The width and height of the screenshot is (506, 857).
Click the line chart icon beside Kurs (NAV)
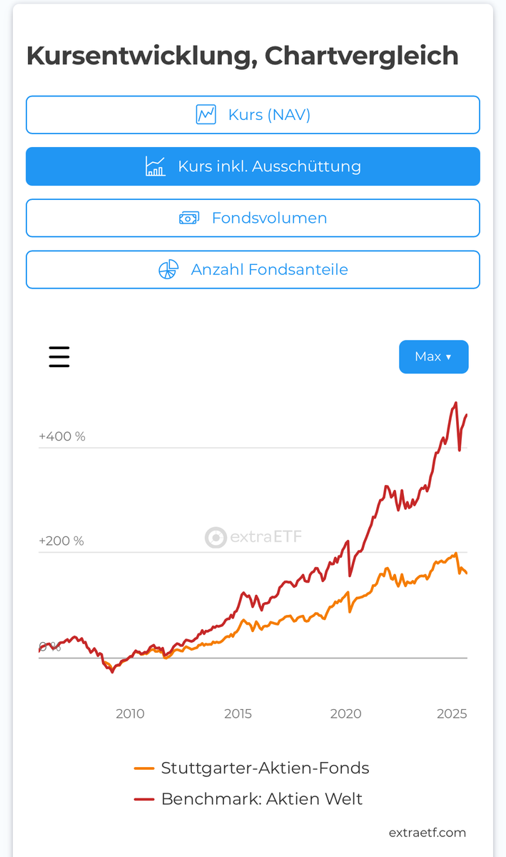(206, 114)
